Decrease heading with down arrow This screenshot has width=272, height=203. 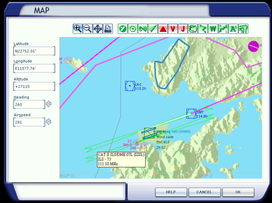tap(49, 106)
